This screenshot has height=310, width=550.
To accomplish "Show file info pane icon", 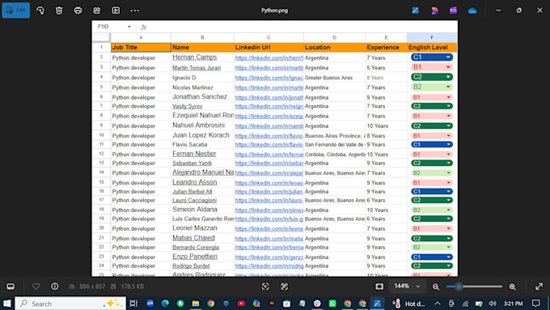I will [x=55, y=287].
